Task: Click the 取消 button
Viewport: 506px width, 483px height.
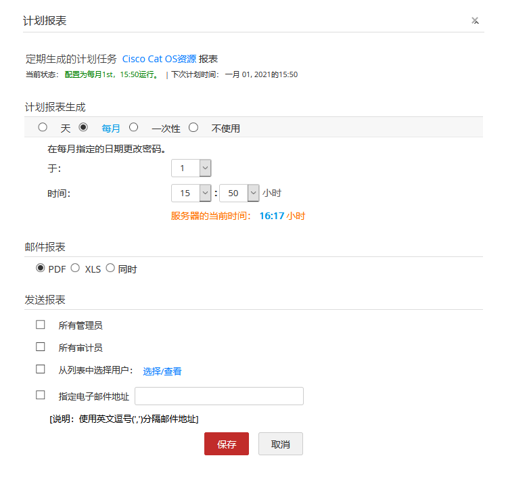Action: (280, 444)
